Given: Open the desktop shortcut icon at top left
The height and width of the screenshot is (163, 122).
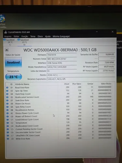Looking at the screenshot, I should [3, 21].
